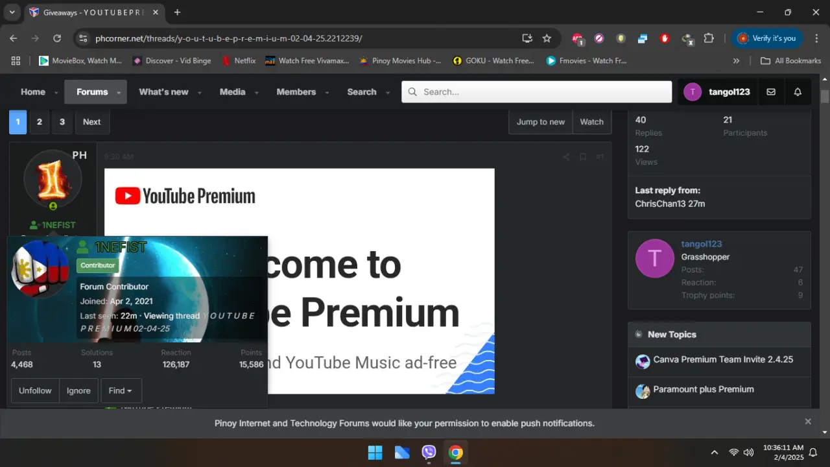Click Jump to new button

coord(541,122)
